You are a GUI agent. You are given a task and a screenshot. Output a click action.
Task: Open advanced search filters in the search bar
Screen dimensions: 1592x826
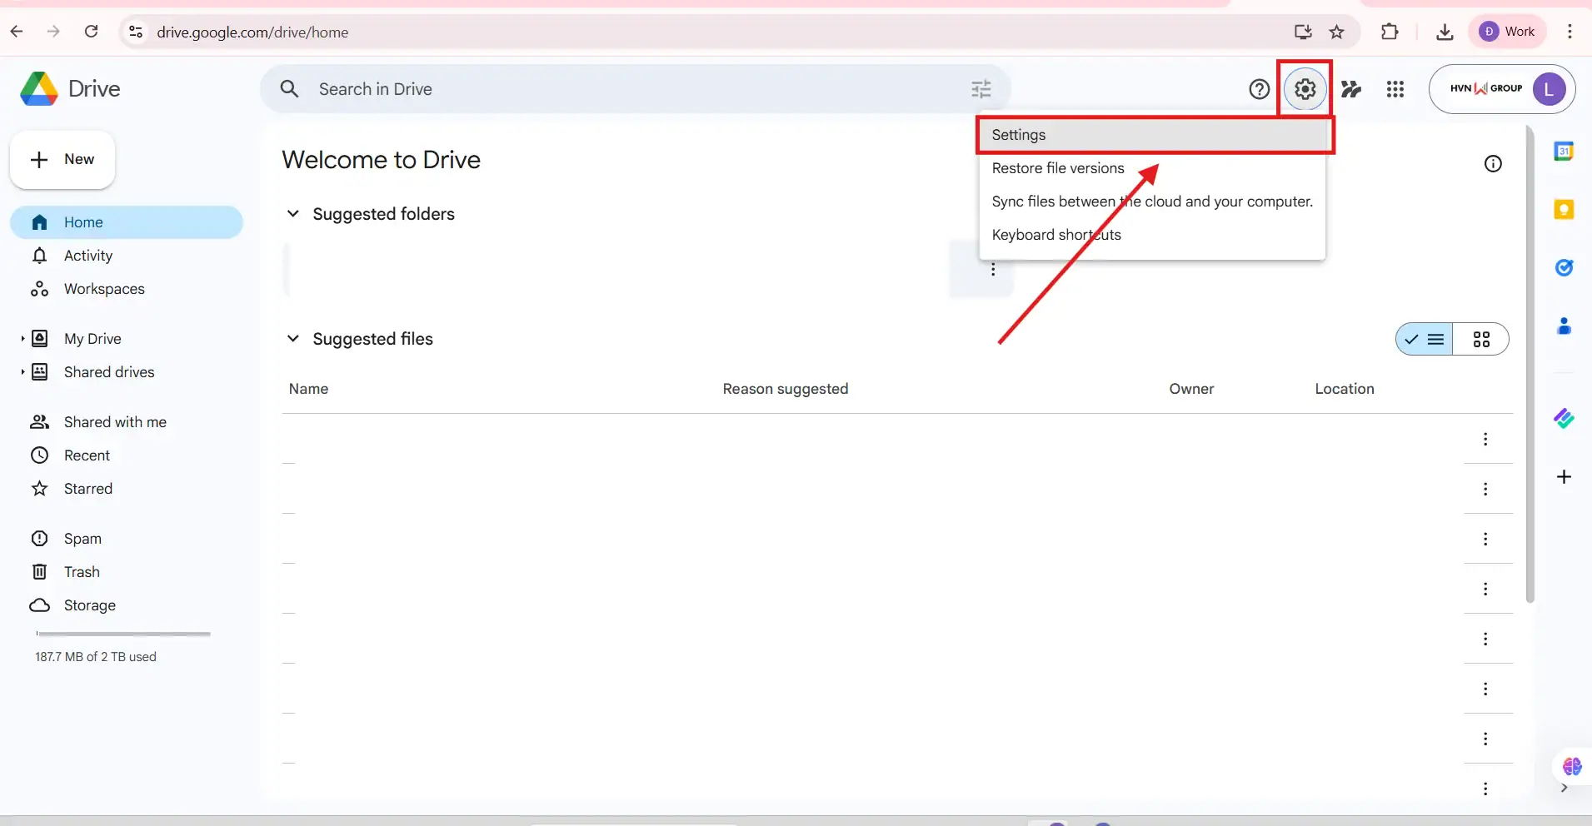981,89
